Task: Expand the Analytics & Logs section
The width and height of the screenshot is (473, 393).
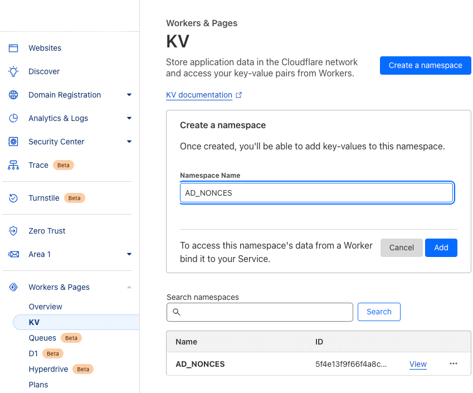Action: click(x=129, y=118)
